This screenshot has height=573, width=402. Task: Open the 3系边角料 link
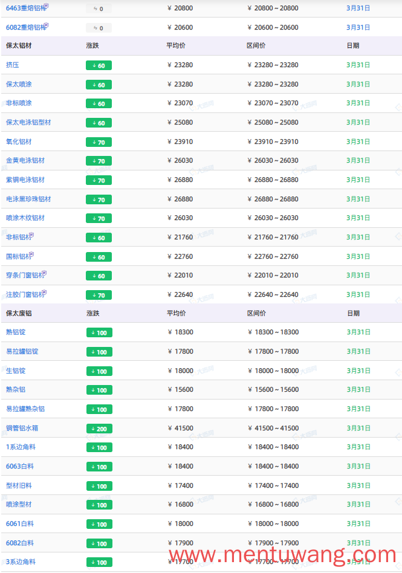(21, 562)
